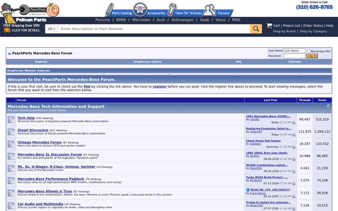Viewport: 338px width, 211px height.
Task: Open Car Audio and Multimedia forum
Action: (40, 204)
